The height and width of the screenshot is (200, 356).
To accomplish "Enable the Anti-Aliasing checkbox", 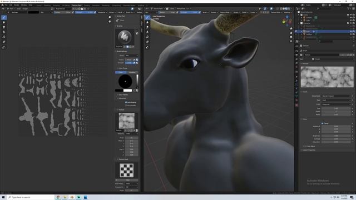I will click(x=126, y=102).
